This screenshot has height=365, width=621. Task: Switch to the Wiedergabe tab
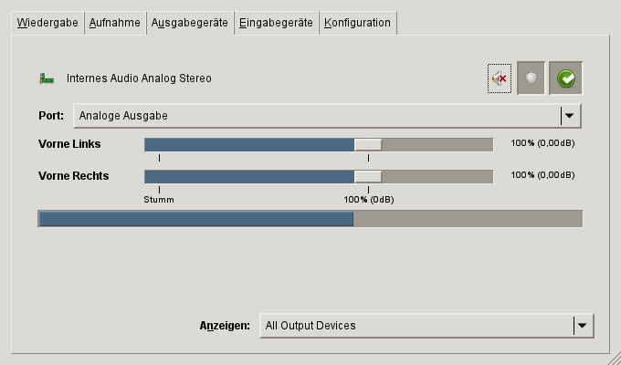pos(47,22)
